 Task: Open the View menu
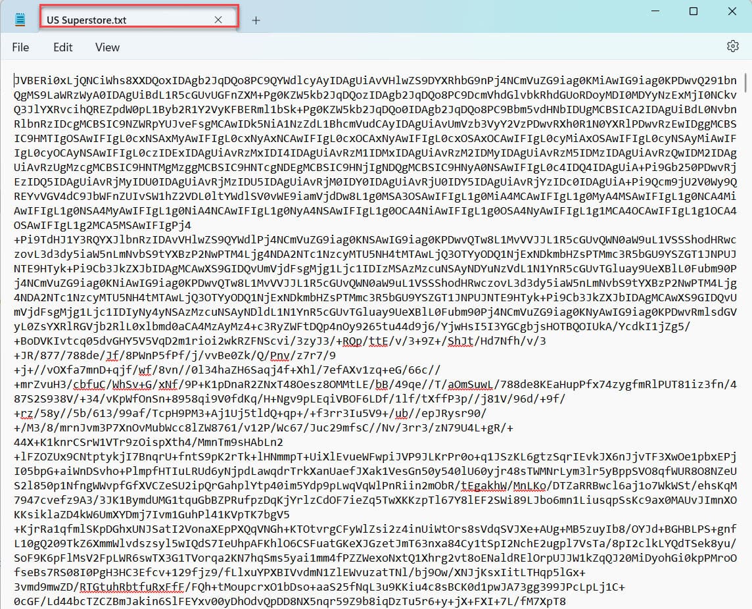pyautogui.click(x=106, y=47)
